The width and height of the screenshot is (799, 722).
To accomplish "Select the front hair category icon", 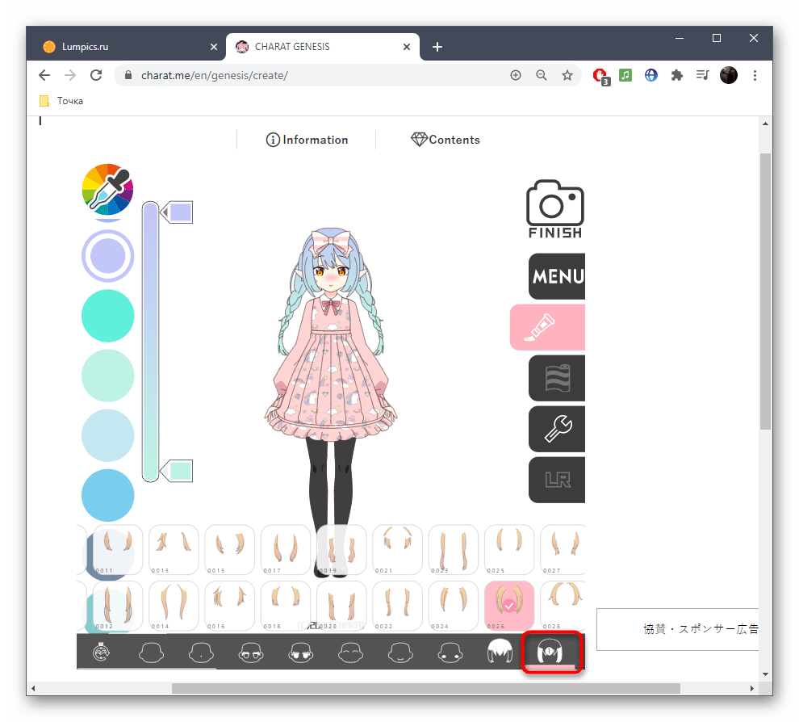I will tap(500, 651).
